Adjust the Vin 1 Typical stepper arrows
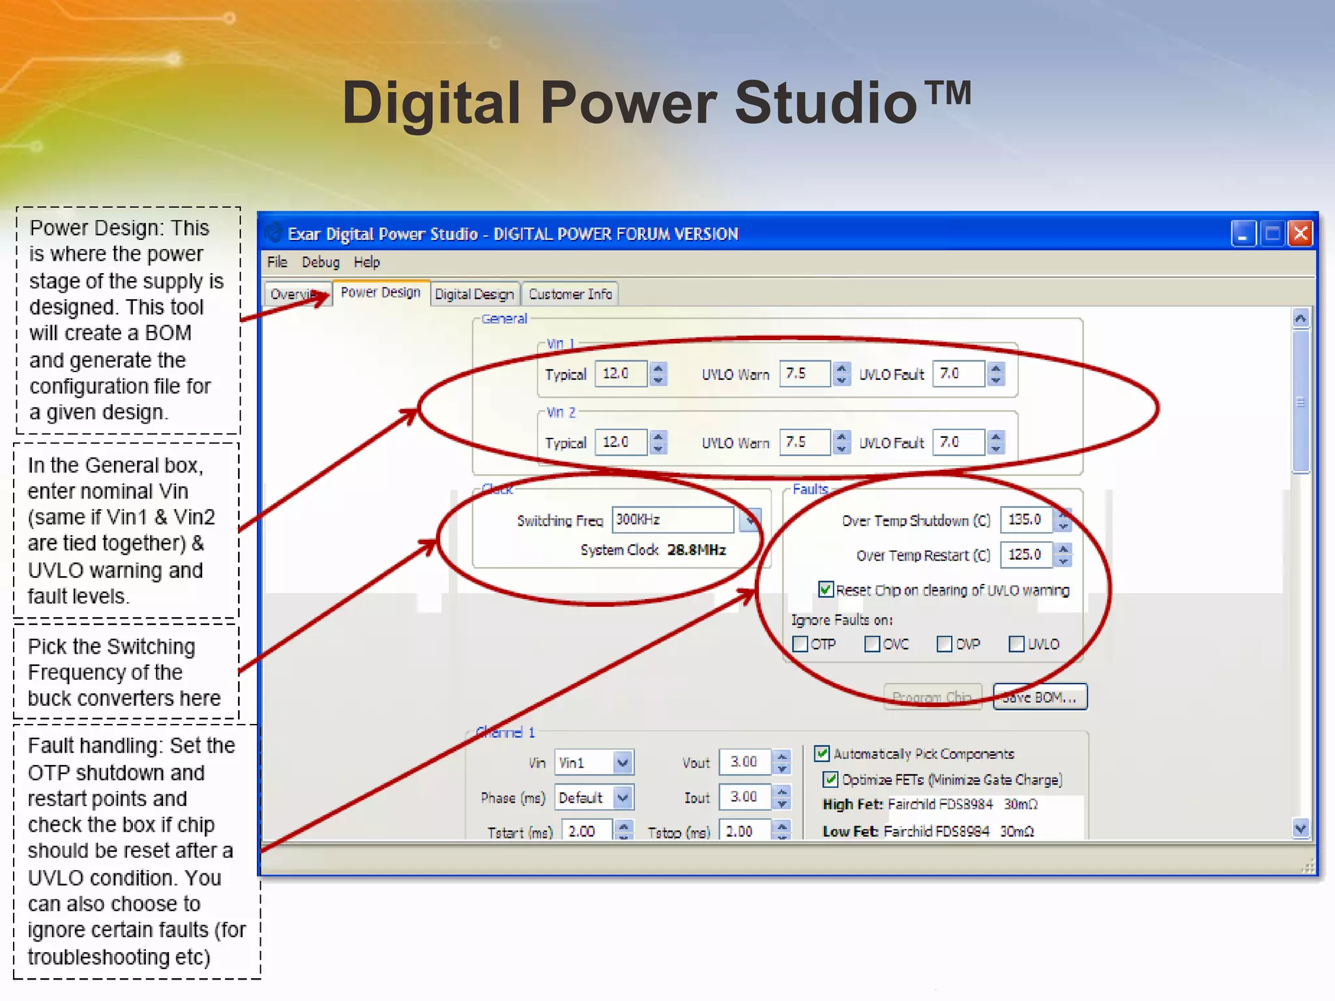The image size is (1335, 1001). pos(658,373)
